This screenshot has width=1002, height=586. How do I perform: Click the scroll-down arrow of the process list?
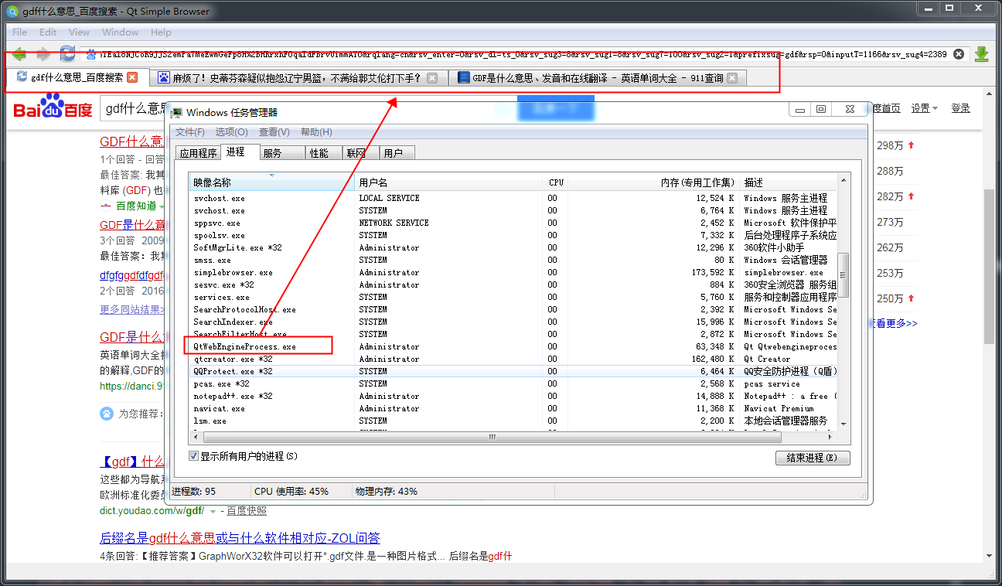pos(844,423)
